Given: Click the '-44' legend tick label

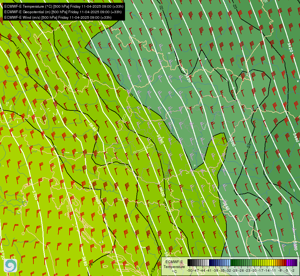Looking at the screenshot, I should point(203,270).
